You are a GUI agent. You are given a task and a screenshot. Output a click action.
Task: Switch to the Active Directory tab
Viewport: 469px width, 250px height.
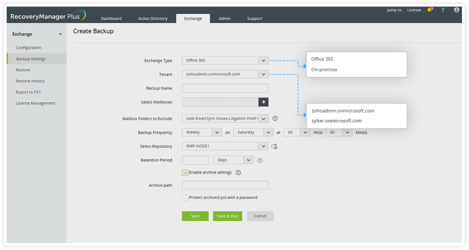click(x=153, y=19)
